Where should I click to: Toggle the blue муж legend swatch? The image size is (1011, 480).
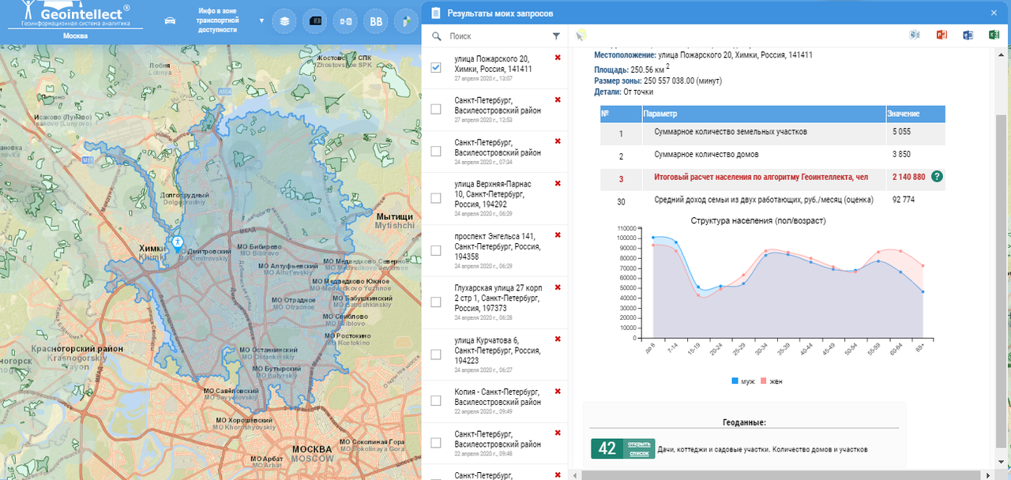click(735, 381)
